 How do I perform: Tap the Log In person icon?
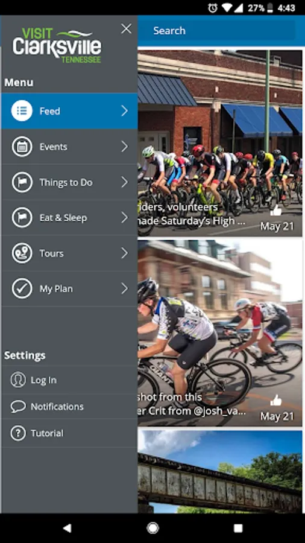[18, 380]
